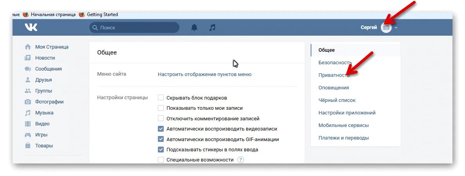Expand the profile menu arrow
The image size is (465, 176).
396,28
